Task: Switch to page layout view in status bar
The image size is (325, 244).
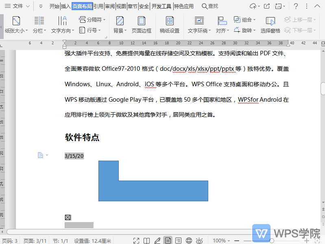Action: click(x=168, y=241)
